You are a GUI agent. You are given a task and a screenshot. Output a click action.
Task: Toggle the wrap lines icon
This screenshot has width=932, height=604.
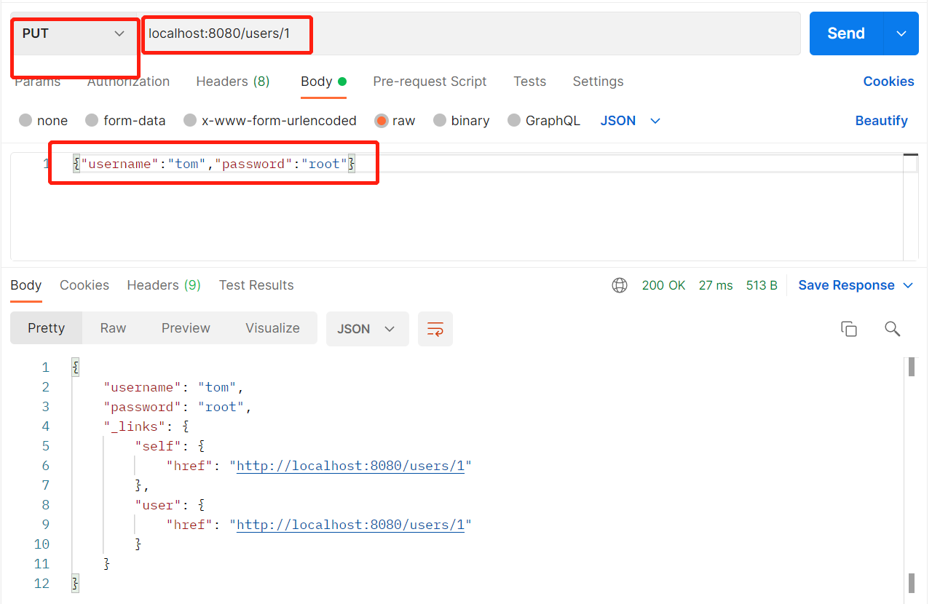(x=435, y=329)
